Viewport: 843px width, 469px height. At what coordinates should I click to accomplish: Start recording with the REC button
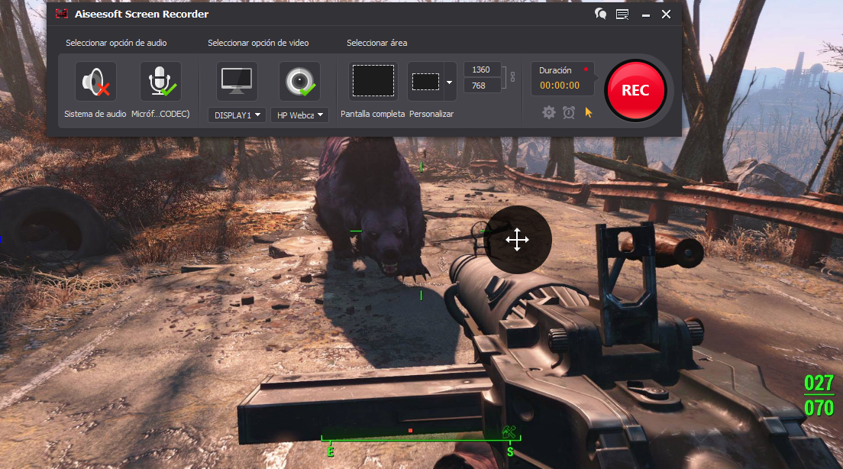coord(635,90)
